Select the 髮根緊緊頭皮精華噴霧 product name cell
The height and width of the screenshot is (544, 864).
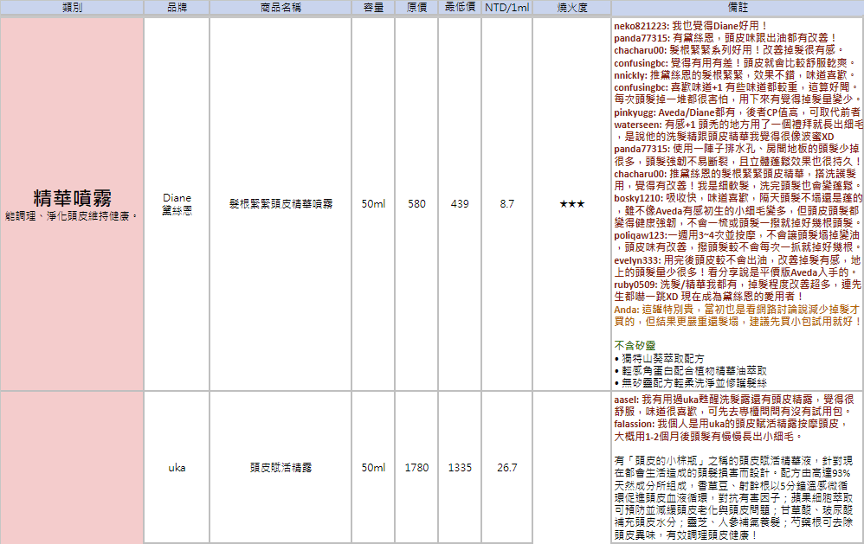(280, 204)
